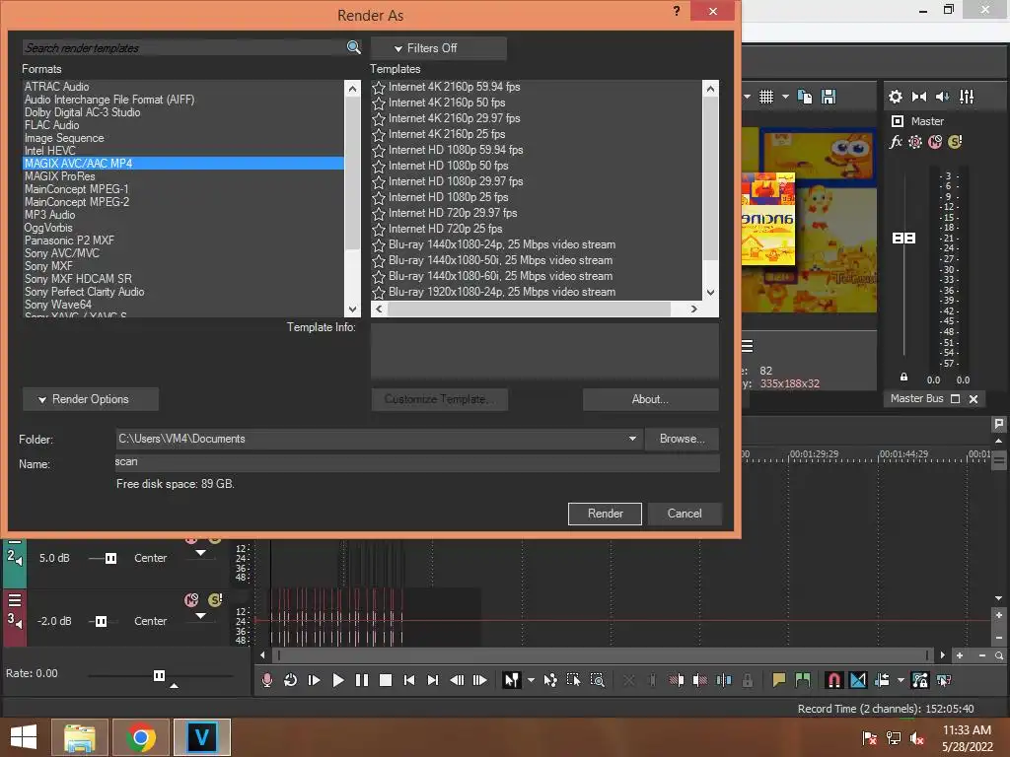Choose the Internet HD 720p 29.97 fps template

click(x=453, y=213)
